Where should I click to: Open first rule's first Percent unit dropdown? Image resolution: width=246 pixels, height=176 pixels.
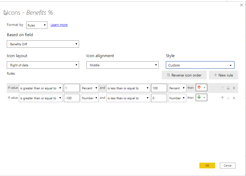90,88
